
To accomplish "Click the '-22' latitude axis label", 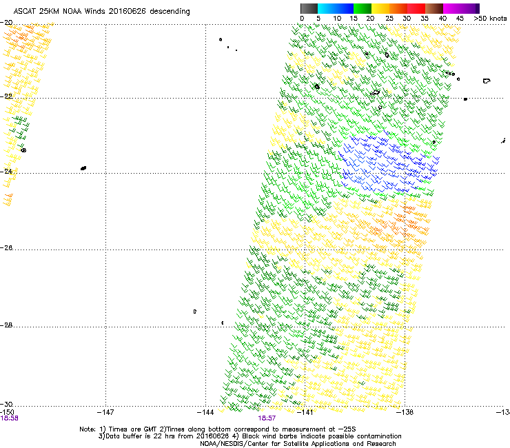I will (6, 96).
